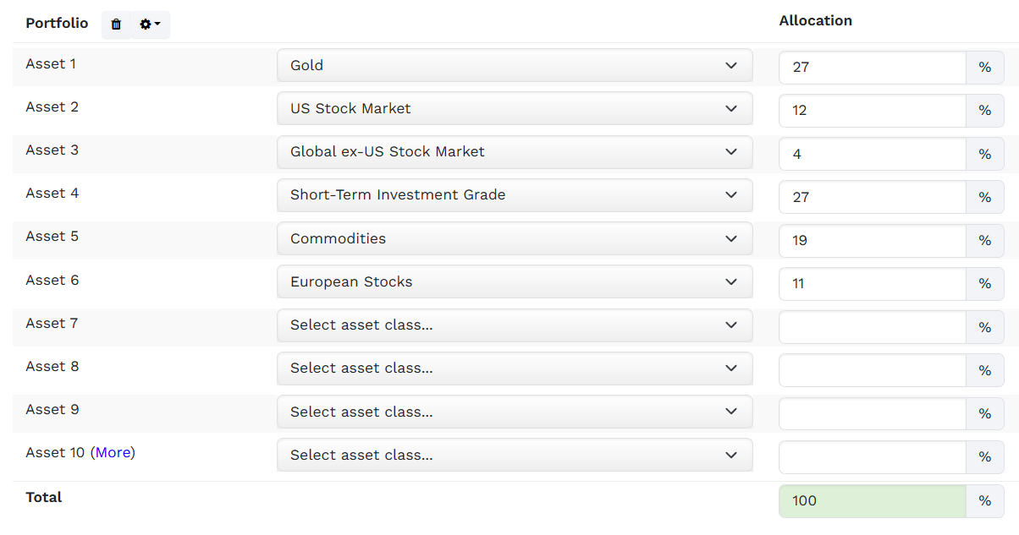
Task: Click the More link beside Asset 10
Action: click(x=113, y=452)
